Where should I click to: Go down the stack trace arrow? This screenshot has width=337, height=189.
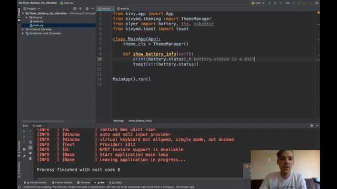click(x=31, y=137)
